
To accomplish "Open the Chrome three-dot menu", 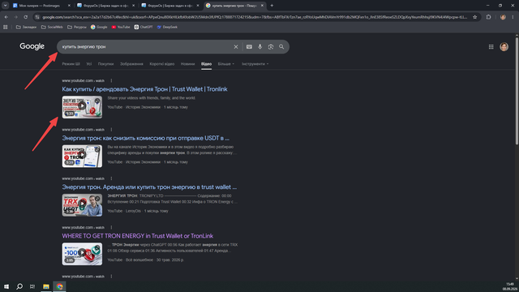I will click(x=513, y=17).
